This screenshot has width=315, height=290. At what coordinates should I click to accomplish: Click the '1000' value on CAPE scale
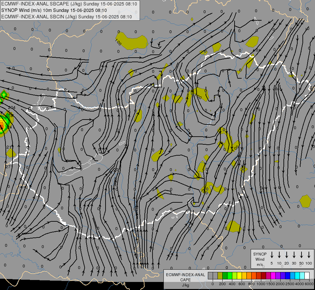(261, 284)
